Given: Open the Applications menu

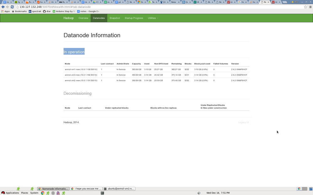Looking at the screenshot, I should pos(10,193).
